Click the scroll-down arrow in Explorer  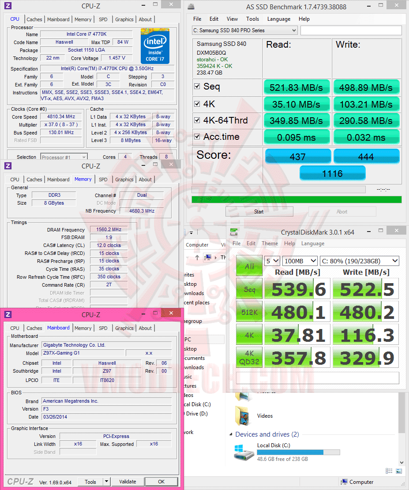[402, 463]
